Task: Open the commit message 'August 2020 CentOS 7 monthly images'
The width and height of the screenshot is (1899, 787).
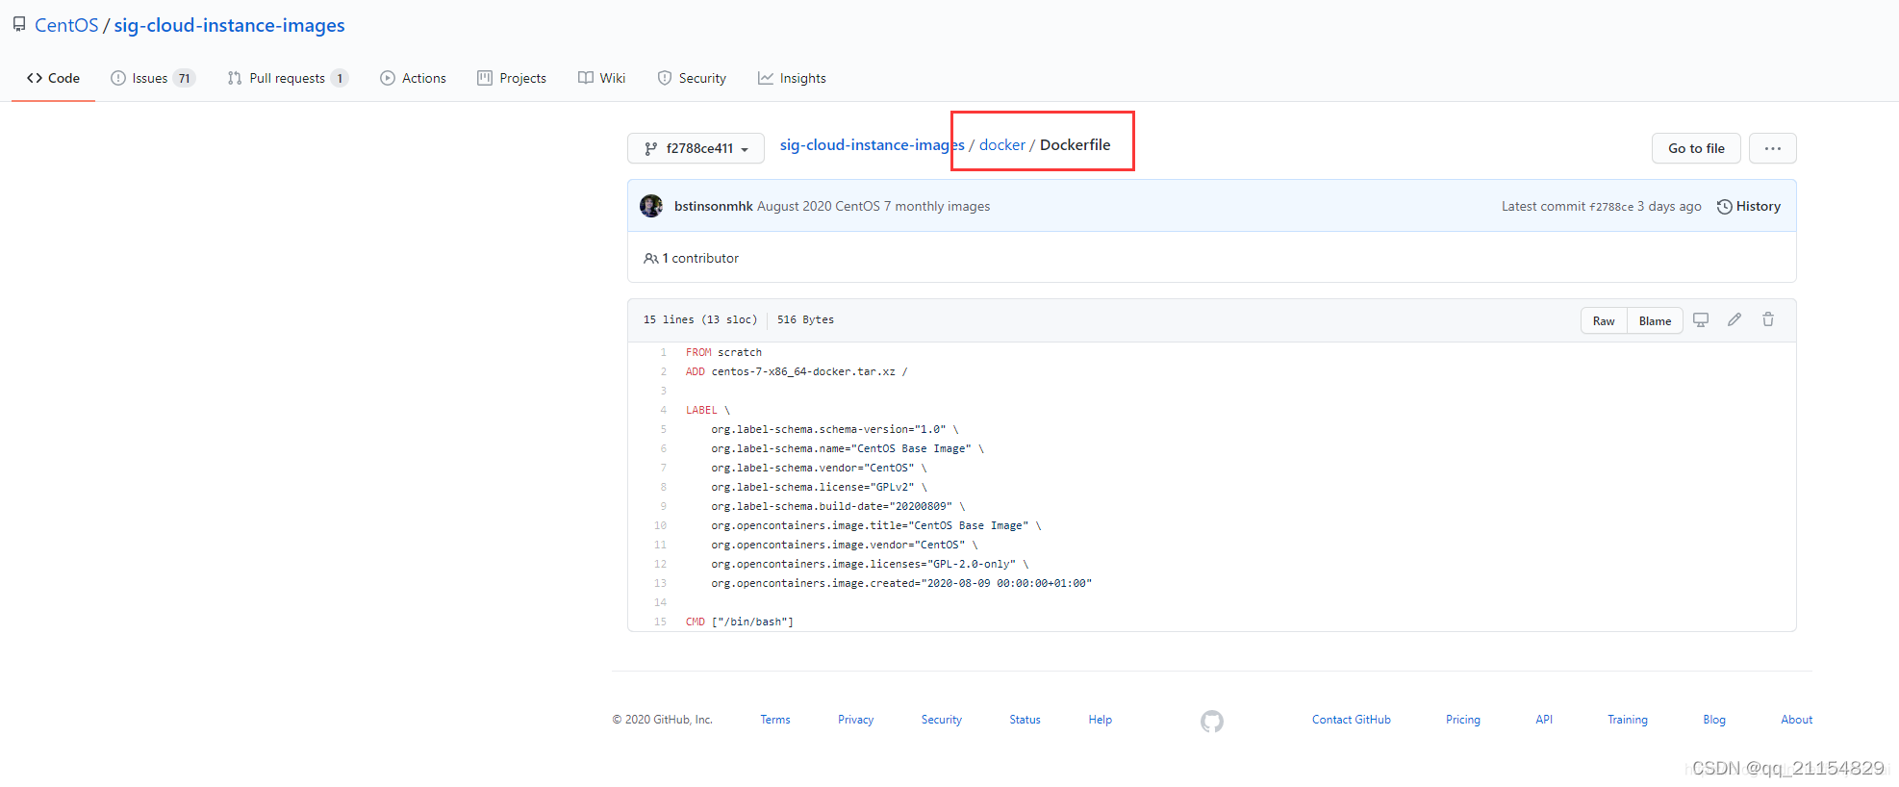Action: pyautogui.click(x=874, y=206)
